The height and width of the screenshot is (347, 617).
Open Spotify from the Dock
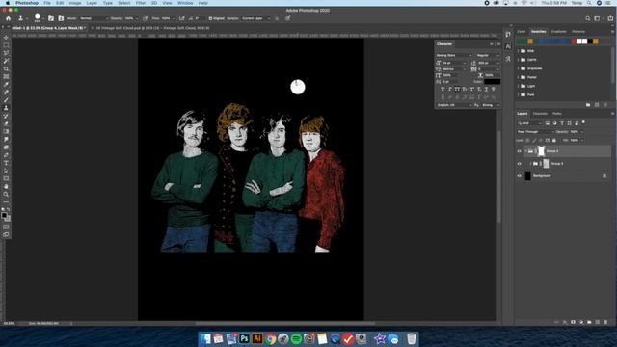pos(296,338)
